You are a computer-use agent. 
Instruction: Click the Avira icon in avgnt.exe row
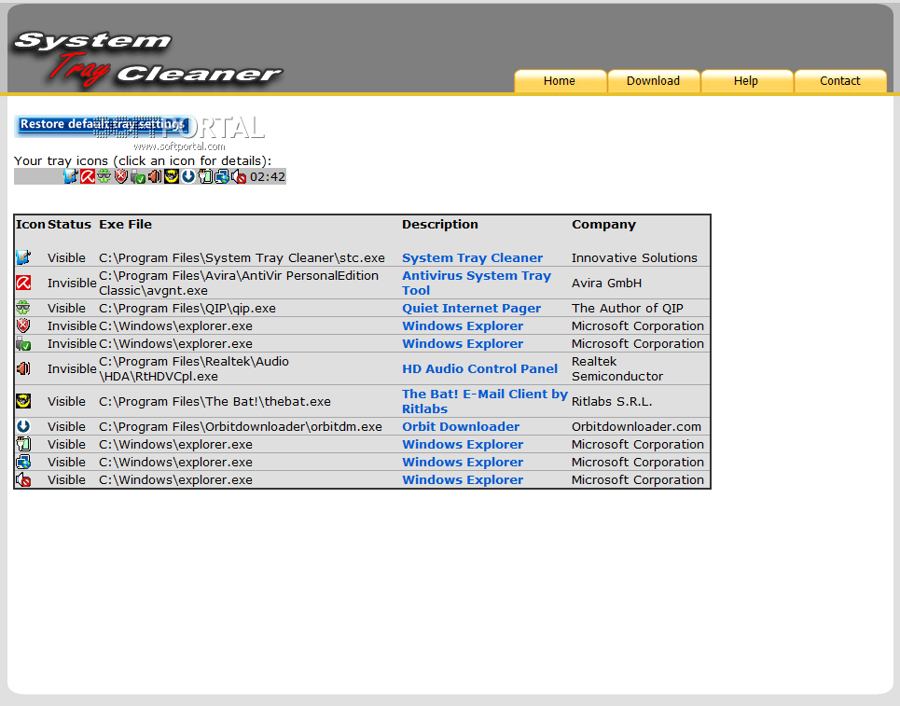point(23,283)
